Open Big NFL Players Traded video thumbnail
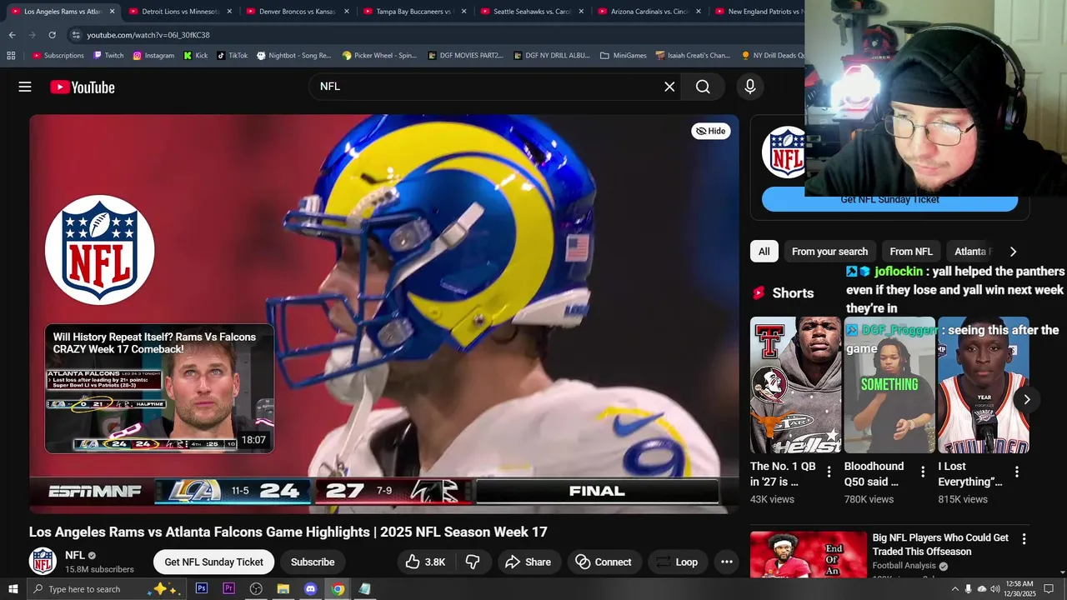The image size is (1067, 600). (808, 555)
